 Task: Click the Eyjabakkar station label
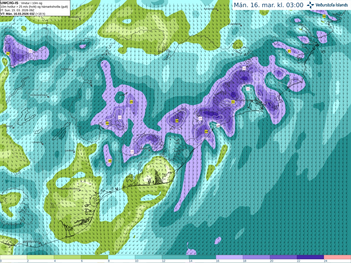(x=235, y=24)
